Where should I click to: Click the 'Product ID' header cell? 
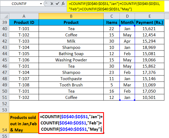pyautogui.click(x=24, y=22)
